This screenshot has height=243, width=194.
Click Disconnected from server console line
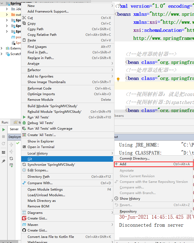tap(151, 225)
